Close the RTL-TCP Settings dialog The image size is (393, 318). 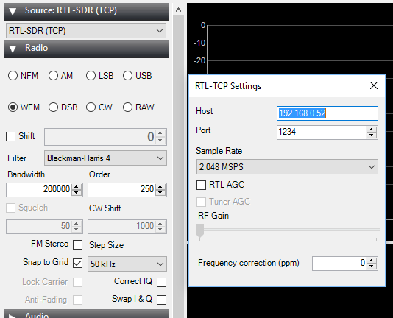click(374, 86)
